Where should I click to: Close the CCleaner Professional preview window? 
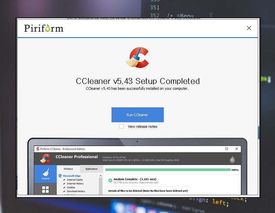tap(236, 149)
